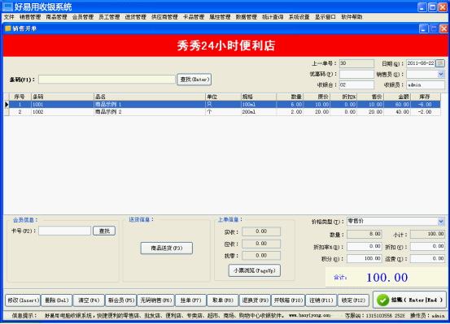Screen dimensions: 450x324
Task: Click the 无码销售 (F6) button
Action: coord(156,300)
